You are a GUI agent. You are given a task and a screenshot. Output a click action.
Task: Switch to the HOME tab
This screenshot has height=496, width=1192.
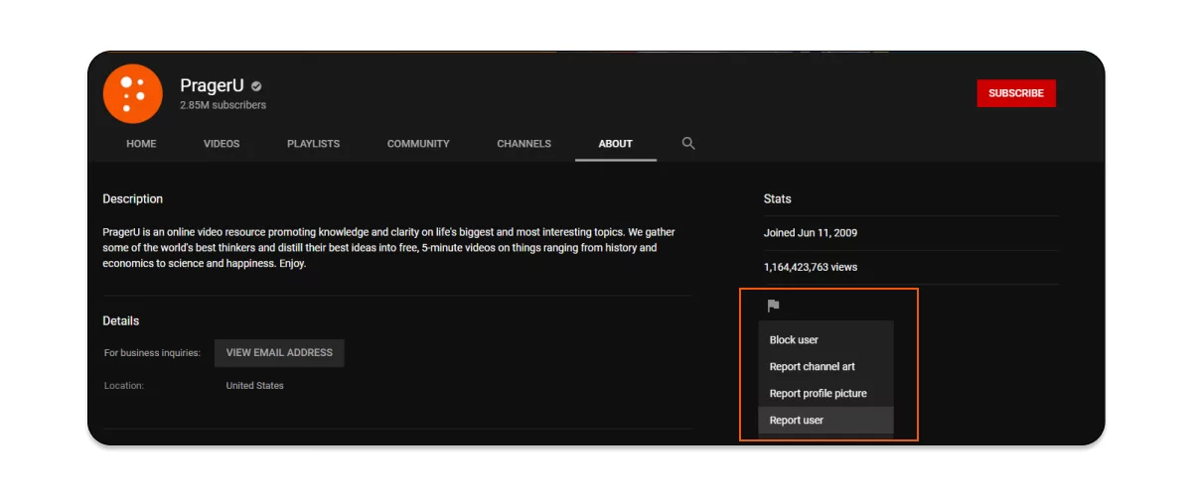click(141, 144)
